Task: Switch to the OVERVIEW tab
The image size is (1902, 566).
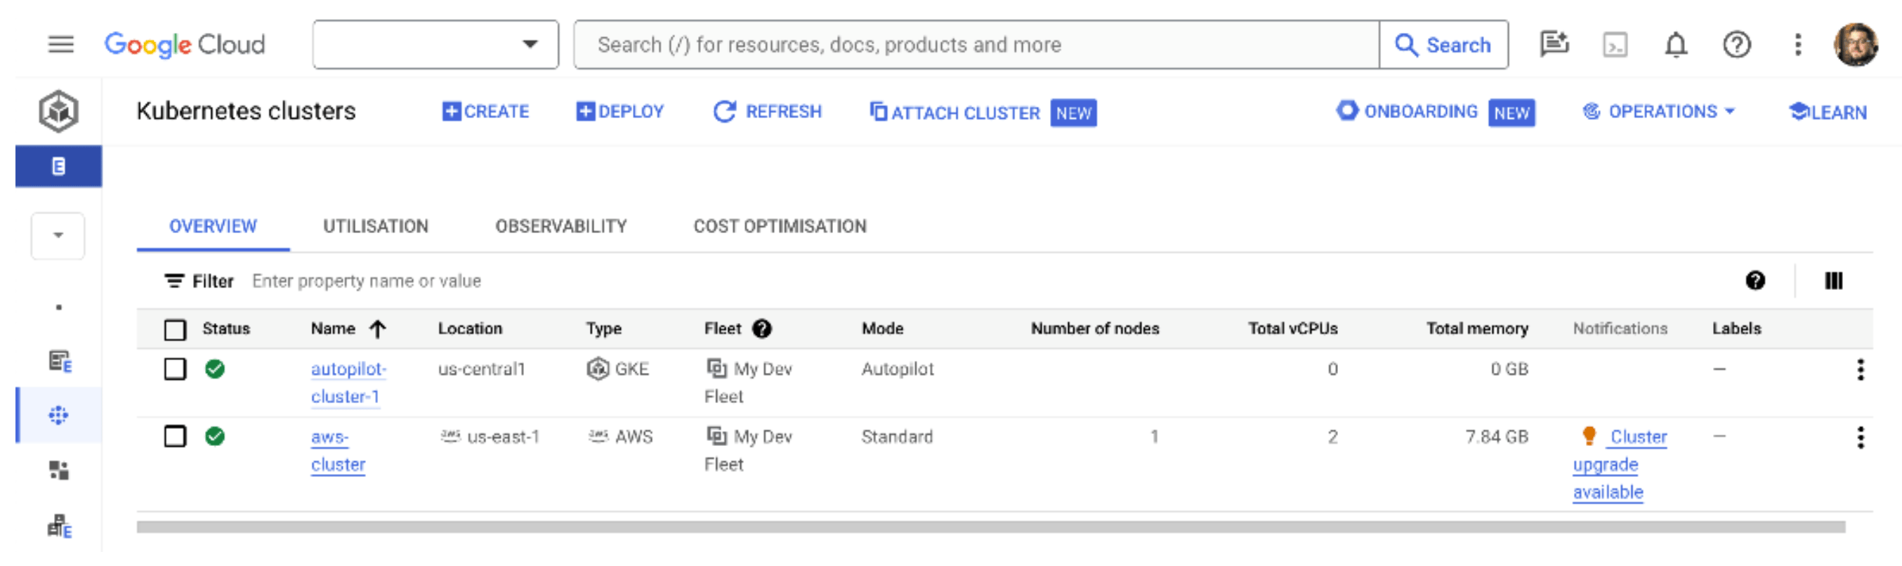Action: 213,227
